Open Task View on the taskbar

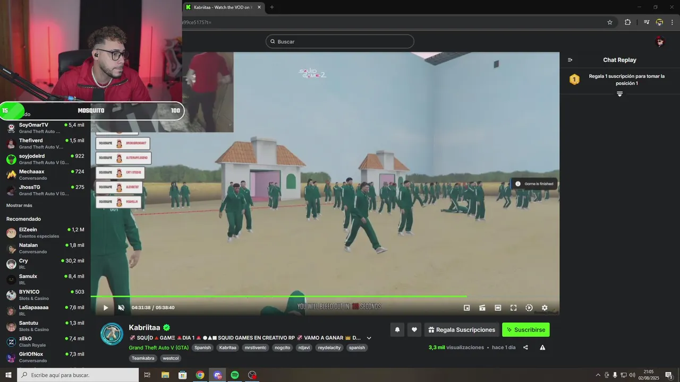[x=148, y=375]
